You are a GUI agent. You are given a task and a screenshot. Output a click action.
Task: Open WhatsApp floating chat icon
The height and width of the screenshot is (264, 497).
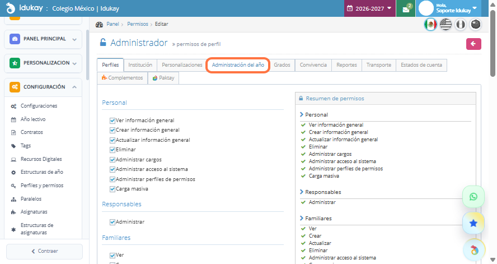(473, 197)
